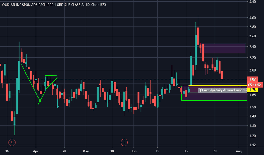Select the purple demand zone rectangle near 1.65

tap(214, 93)
